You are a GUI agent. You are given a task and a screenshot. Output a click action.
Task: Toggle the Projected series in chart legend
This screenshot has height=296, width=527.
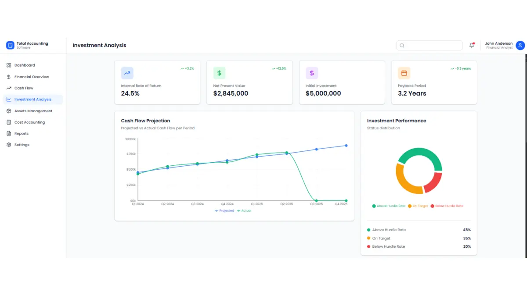pos(224,211)
